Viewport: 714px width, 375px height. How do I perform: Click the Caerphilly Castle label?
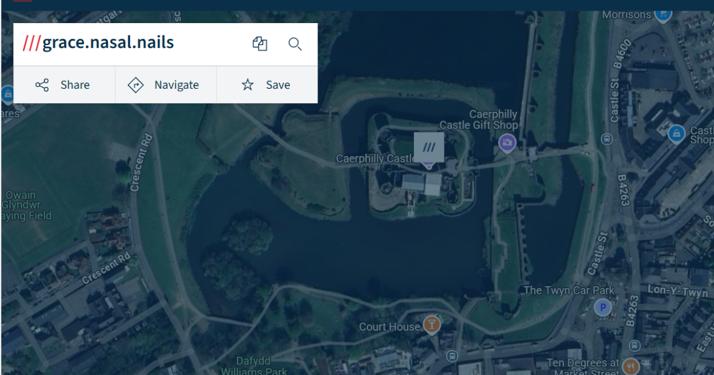click(375, 158)
